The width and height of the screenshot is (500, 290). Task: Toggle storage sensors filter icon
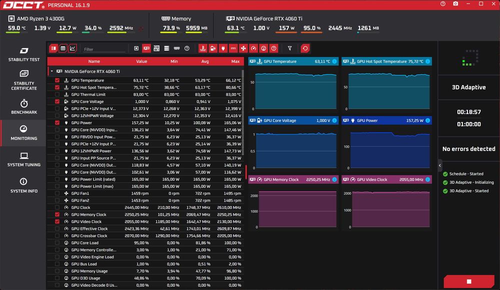[x=166, y=48]
